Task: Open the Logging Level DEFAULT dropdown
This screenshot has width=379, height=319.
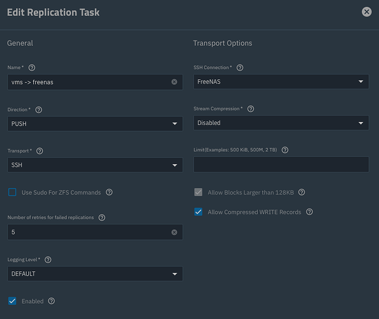Action: (95, 274)
